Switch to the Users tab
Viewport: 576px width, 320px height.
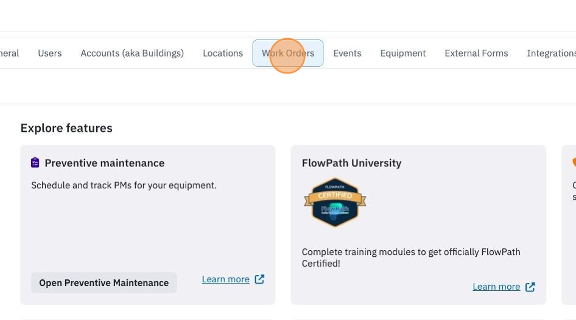point(49,53)
